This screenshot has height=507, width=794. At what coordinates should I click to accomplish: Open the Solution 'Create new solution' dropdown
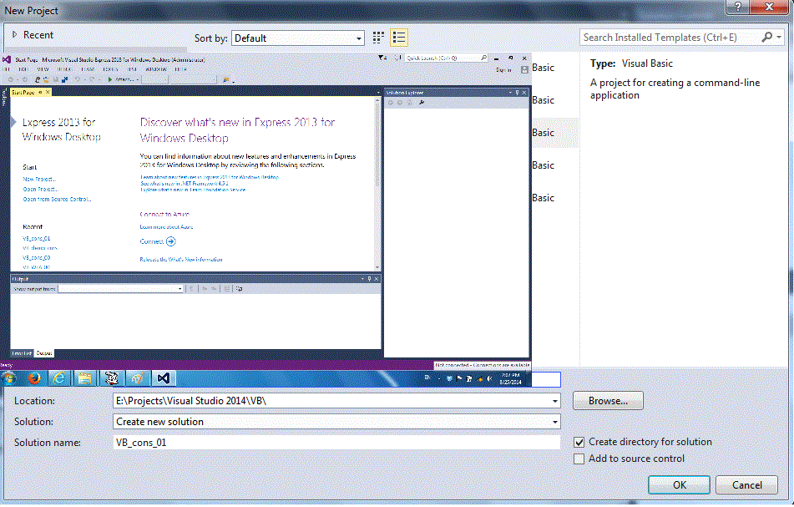pos(555,422)
